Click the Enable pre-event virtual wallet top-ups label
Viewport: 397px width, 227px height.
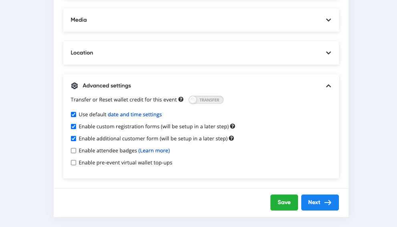point(125,163)
